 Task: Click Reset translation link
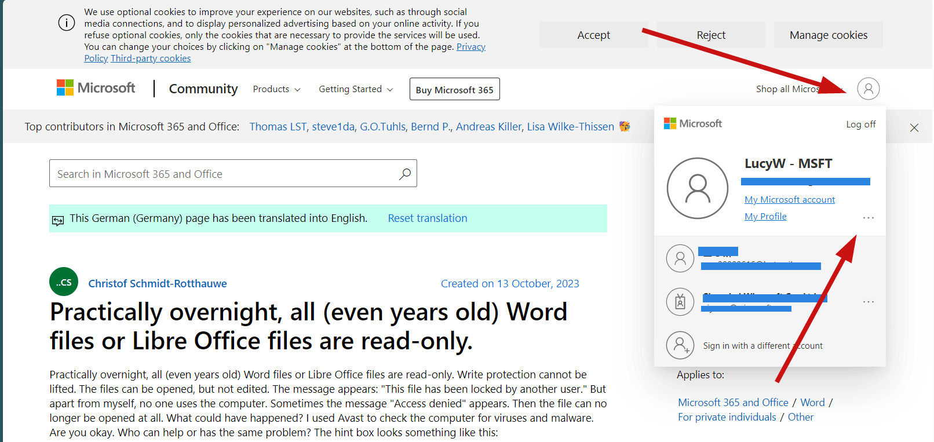pos(428,218)
